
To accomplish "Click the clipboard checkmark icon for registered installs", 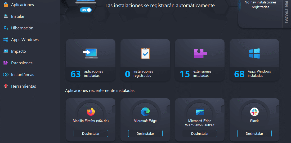I will 145,53.
